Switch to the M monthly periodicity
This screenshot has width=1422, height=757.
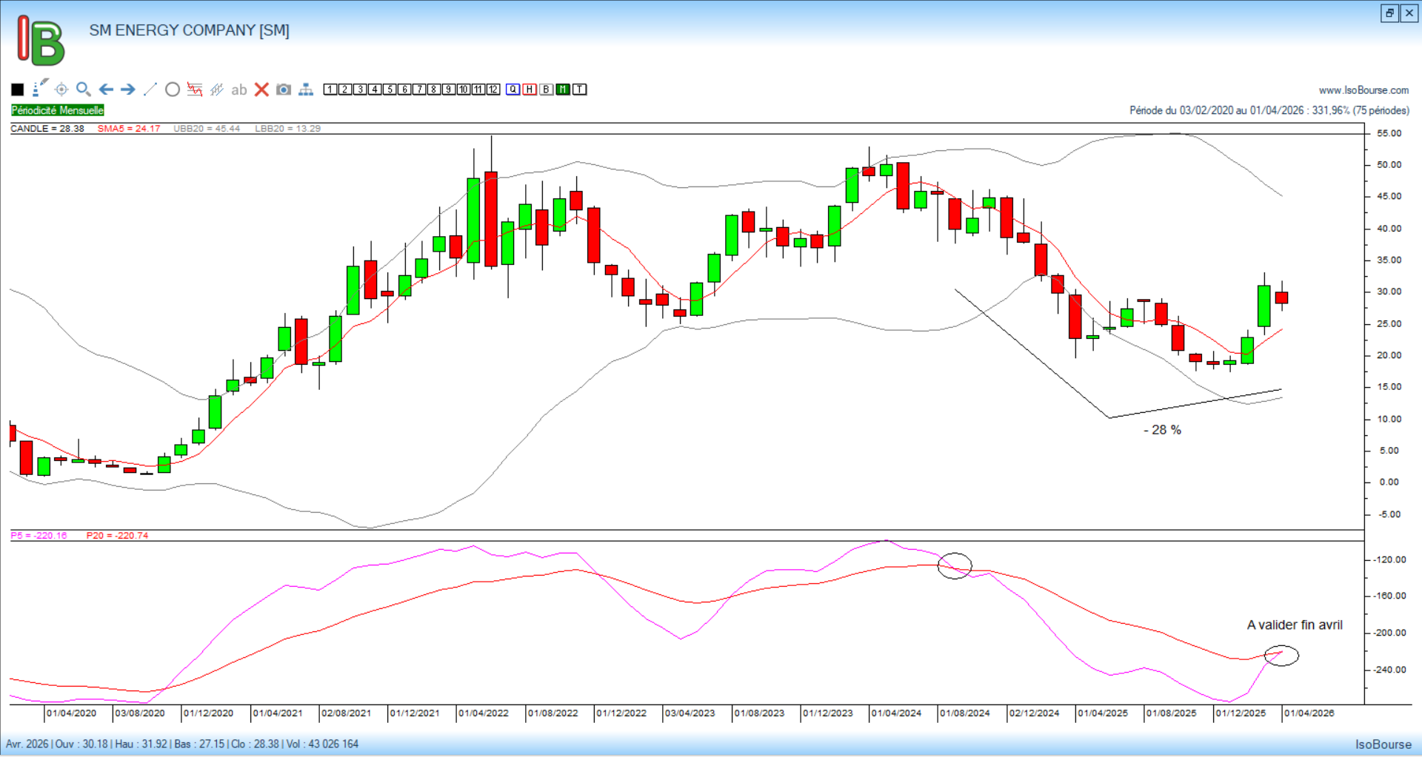563,90
